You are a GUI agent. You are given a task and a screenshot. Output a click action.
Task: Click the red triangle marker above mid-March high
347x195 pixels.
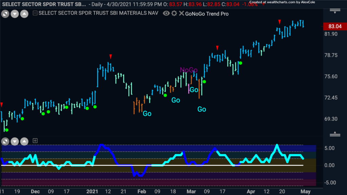[217, 48]
